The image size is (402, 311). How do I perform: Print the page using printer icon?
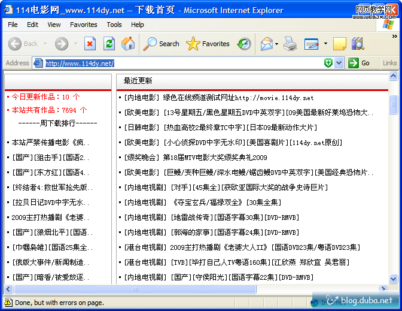(x=290, y=44)
